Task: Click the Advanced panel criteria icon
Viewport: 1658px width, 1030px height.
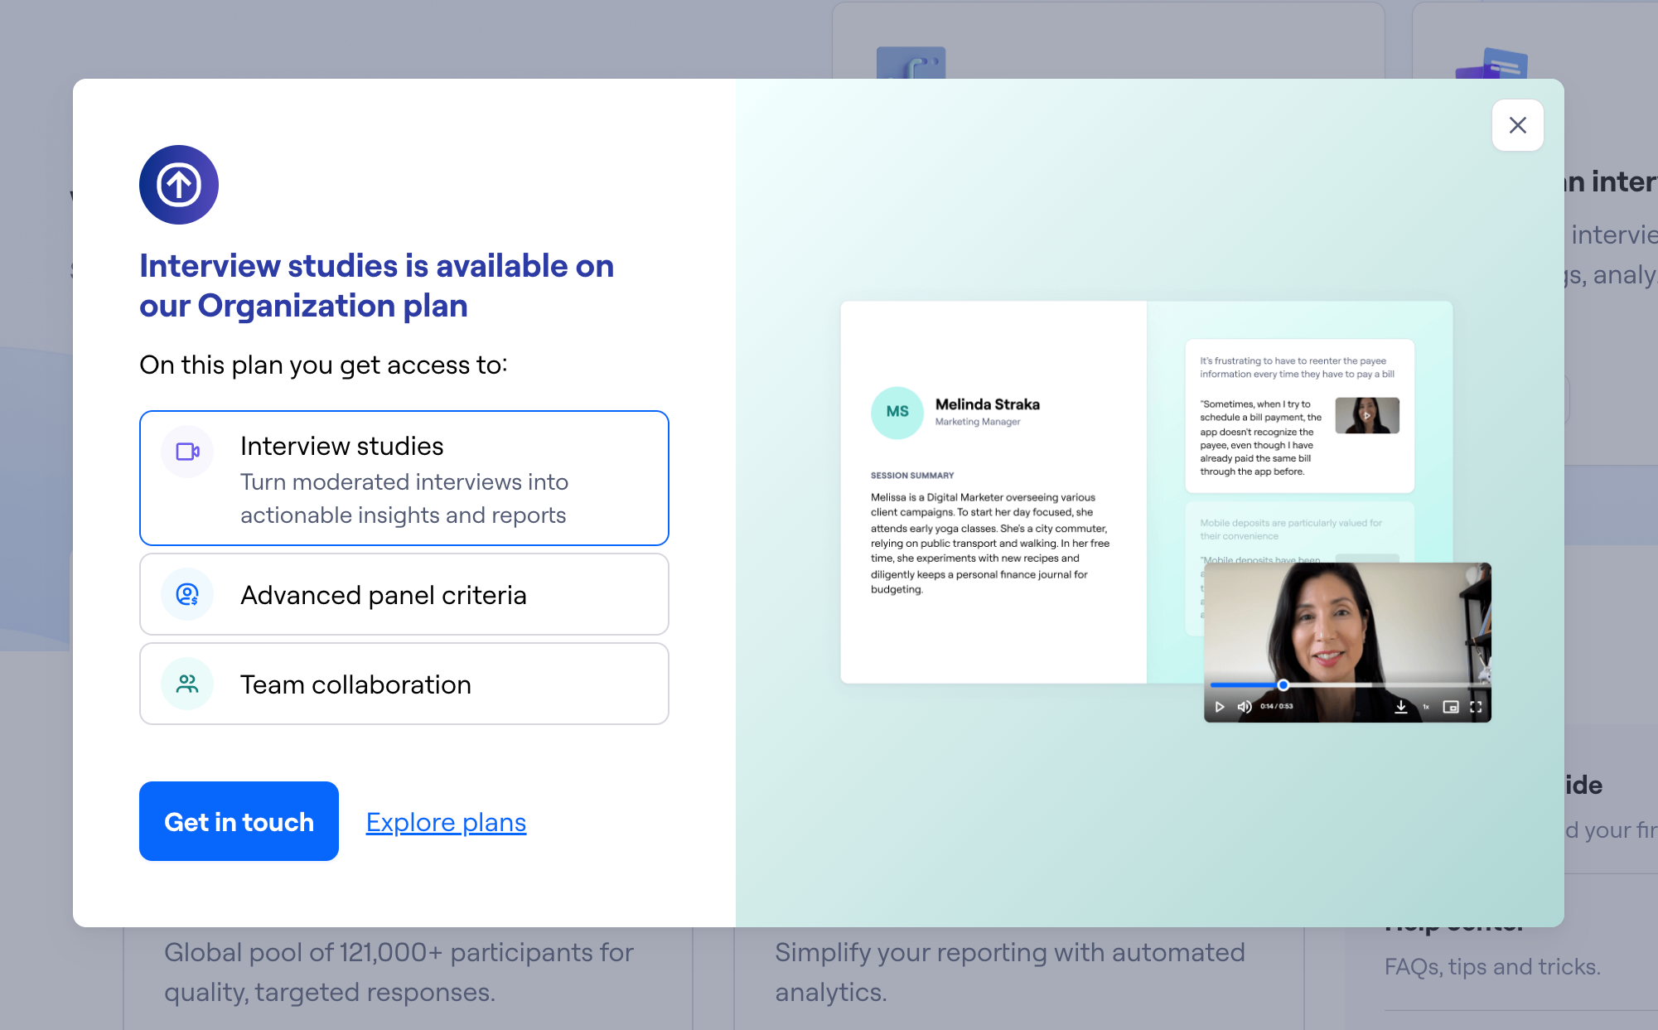Action: (187, 594)
